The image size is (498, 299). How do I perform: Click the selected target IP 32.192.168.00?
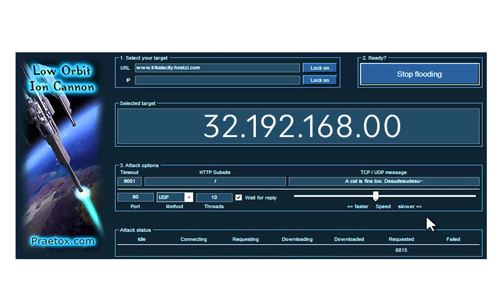click(302, 126)
